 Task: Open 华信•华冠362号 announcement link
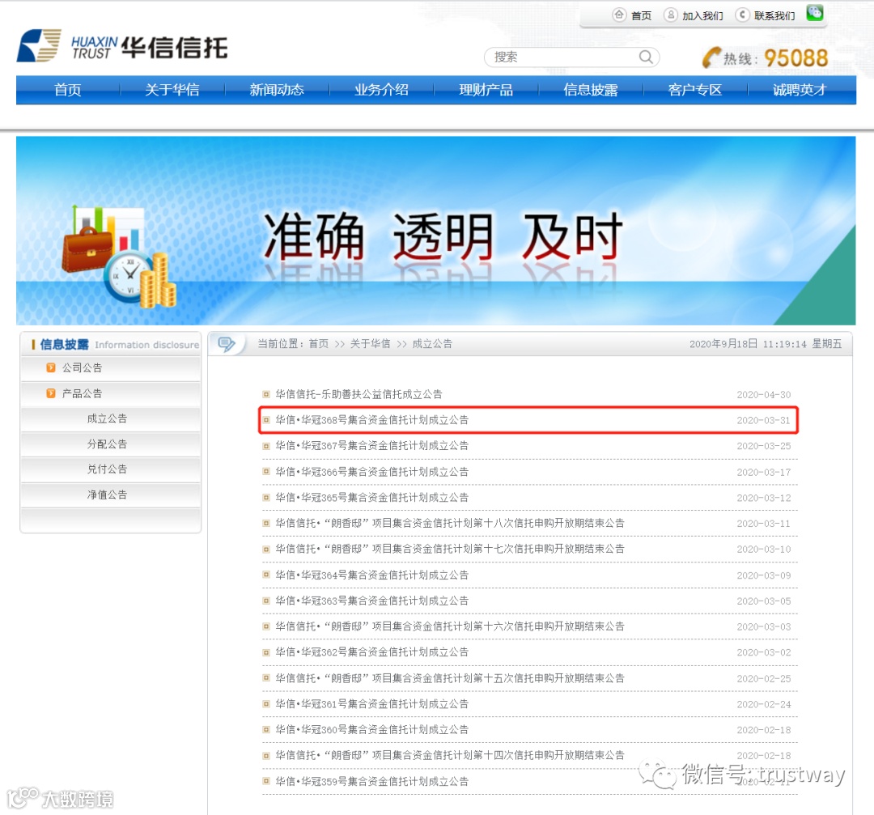[x=371, y=652]
